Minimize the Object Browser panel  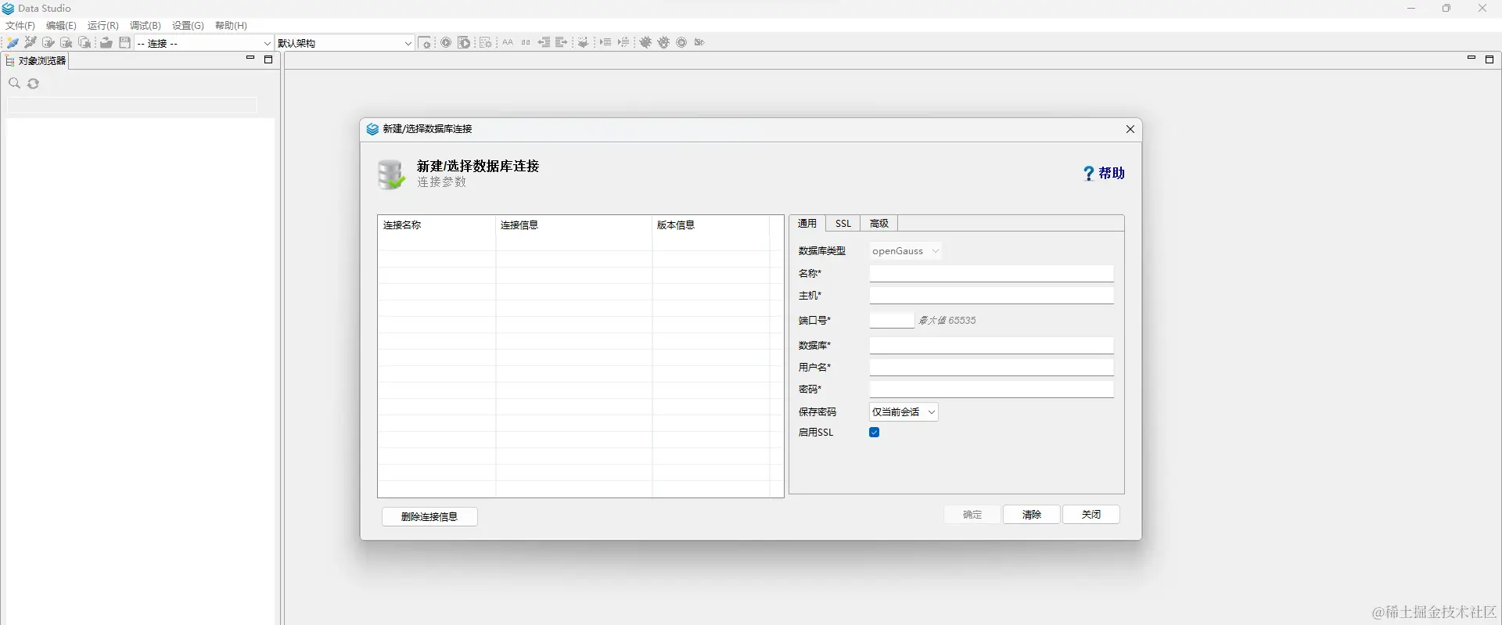pyautogui.click(x=250, y=59)
